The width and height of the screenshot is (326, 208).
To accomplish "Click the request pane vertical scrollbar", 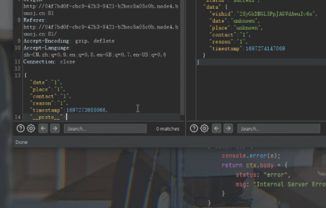I will pos(182,57).
